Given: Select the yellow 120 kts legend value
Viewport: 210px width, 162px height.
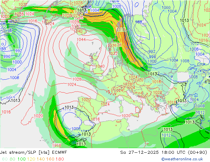Looking at the screenshot, I should pyautogui.click(x=31, y=159).
